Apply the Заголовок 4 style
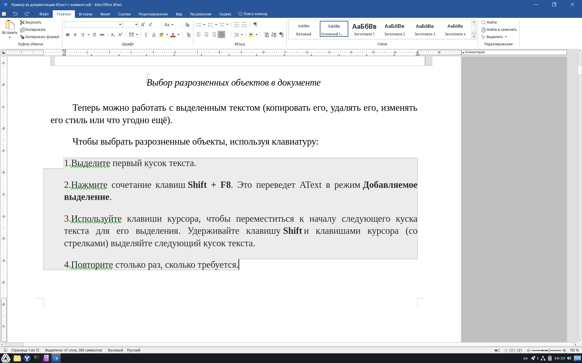 click(x=455, y=29)
